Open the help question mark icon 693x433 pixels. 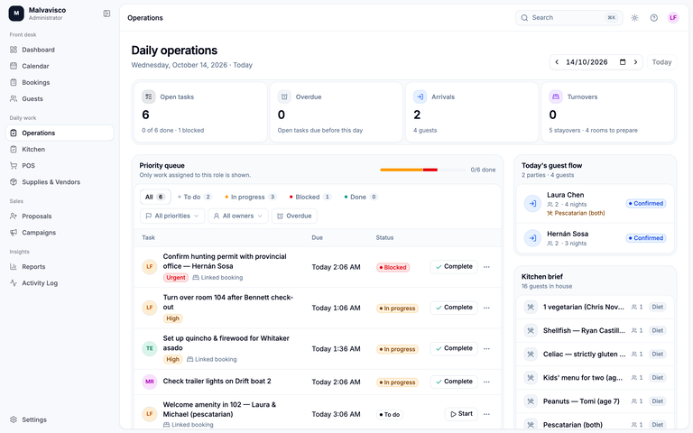point(653,18)
